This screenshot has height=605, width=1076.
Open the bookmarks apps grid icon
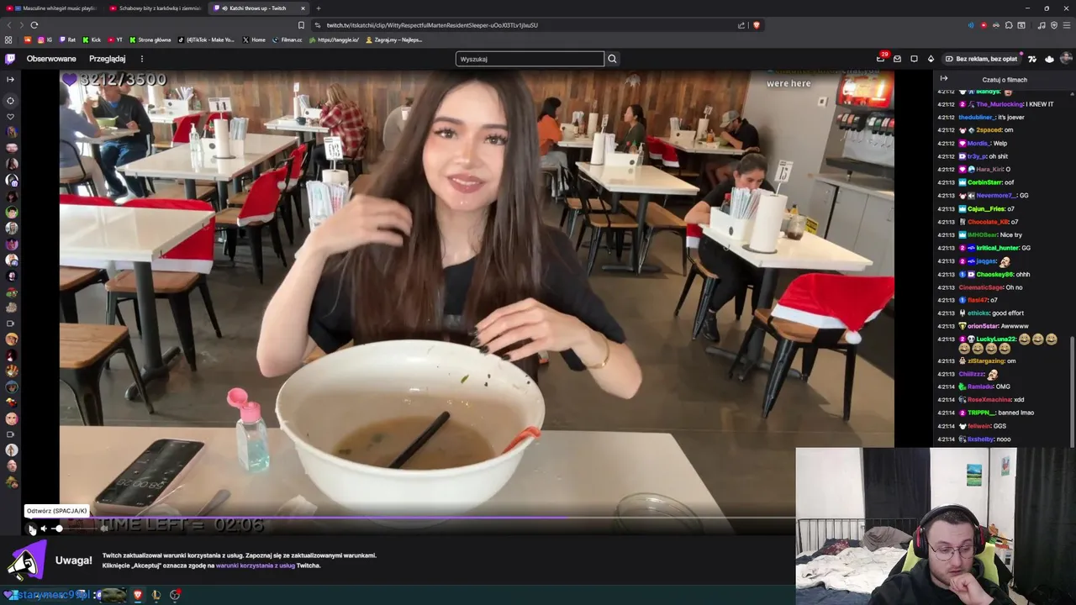pyautogui.click(x=8, y=39)
